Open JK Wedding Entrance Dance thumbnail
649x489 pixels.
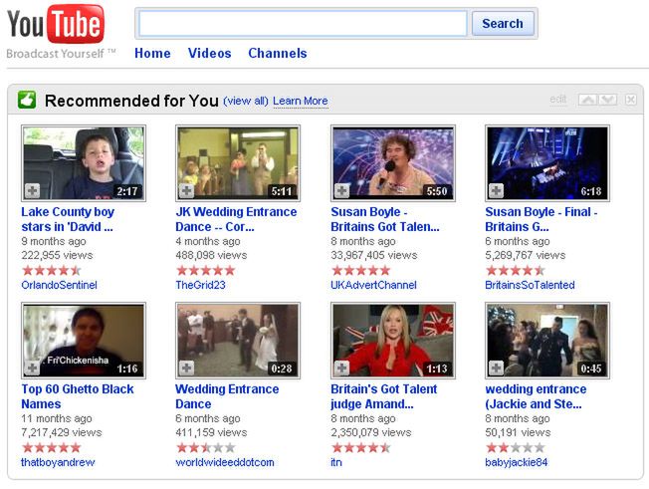[238, 163]
